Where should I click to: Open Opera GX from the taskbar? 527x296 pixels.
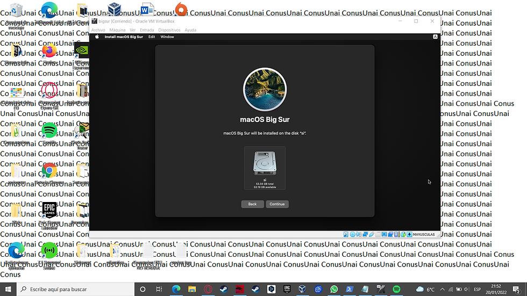208,289
